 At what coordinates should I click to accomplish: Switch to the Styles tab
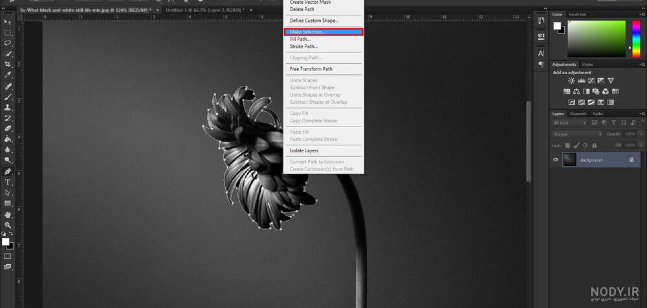[x=587, y=65]
